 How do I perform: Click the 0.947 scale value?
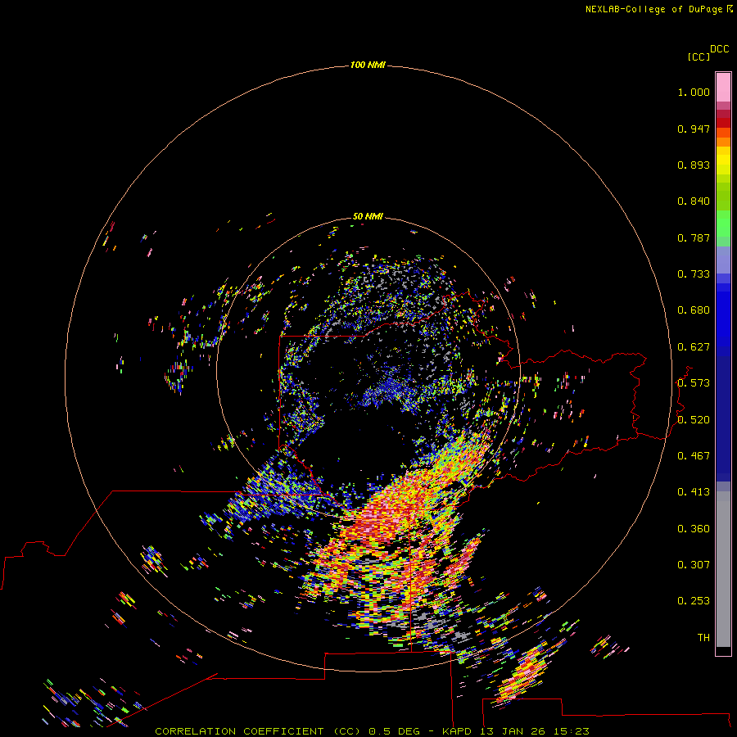694,129
